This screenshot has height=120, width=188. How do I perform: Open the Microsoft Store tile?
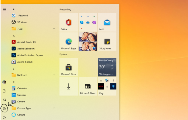click(x=68, y=67)
